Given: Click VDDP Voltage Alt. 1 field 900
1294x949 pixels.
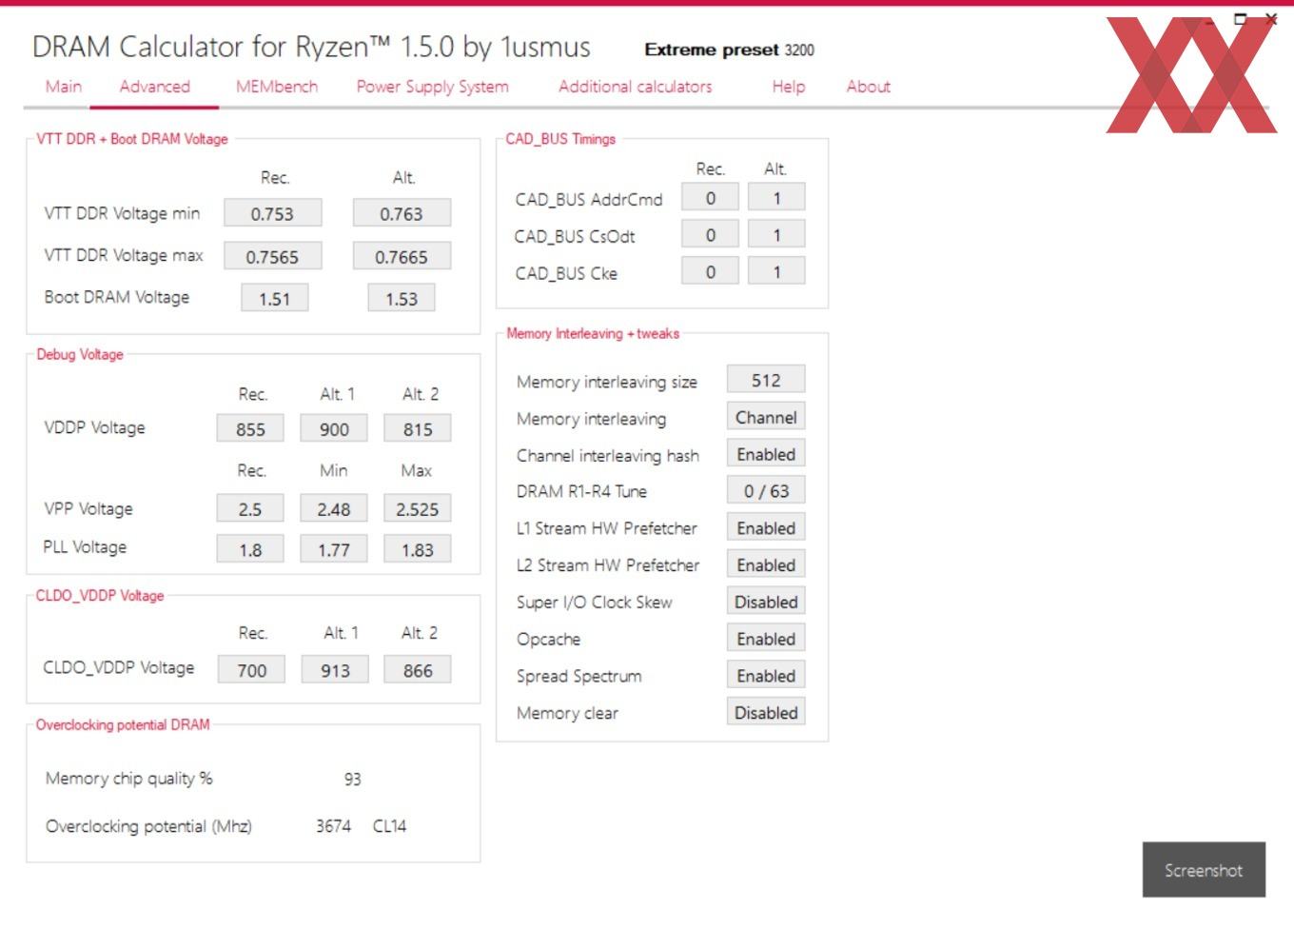Looking at the screenshot, I should click(334, 428).
